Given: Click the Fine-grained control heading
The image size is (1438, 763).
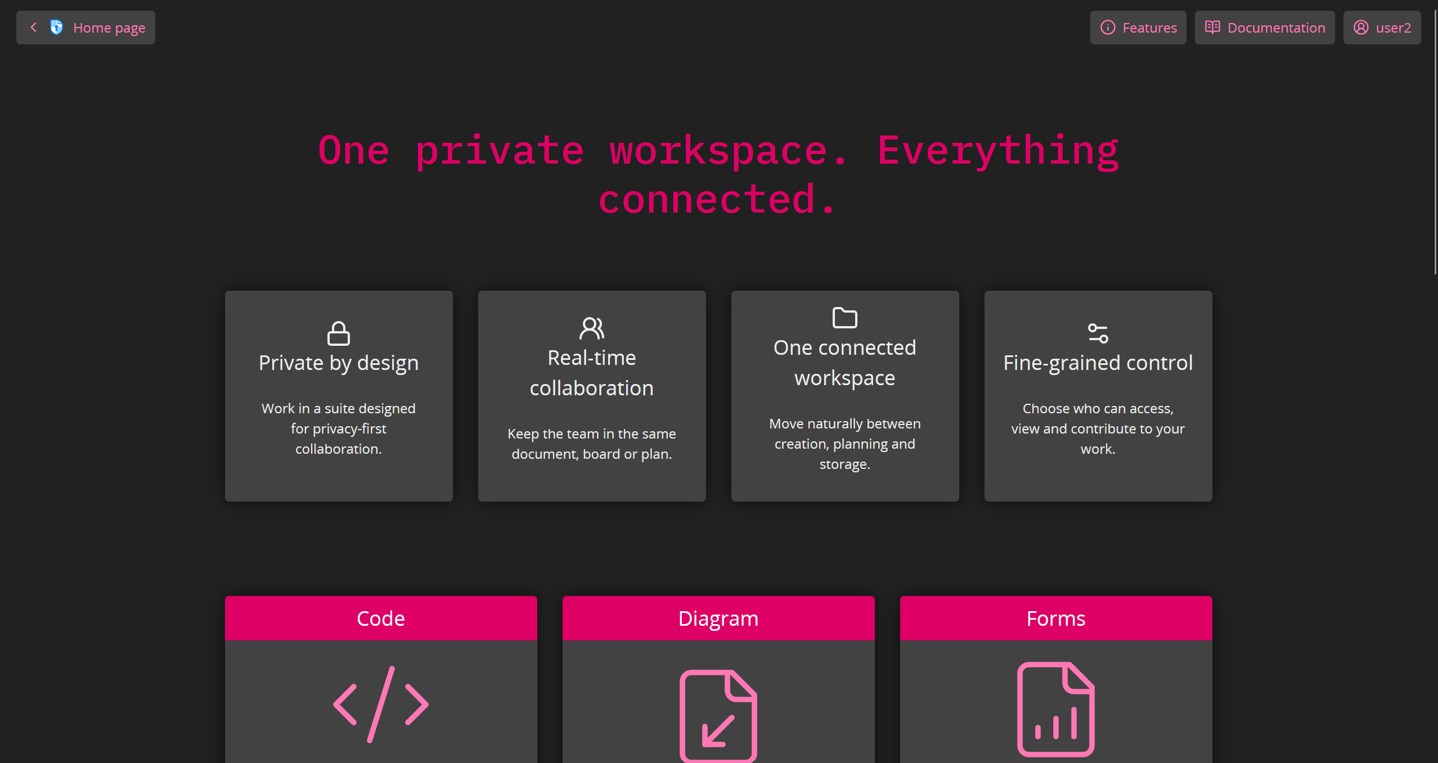Looking at the screenshot, I should pyautogui.click(x=1098, y=363).
